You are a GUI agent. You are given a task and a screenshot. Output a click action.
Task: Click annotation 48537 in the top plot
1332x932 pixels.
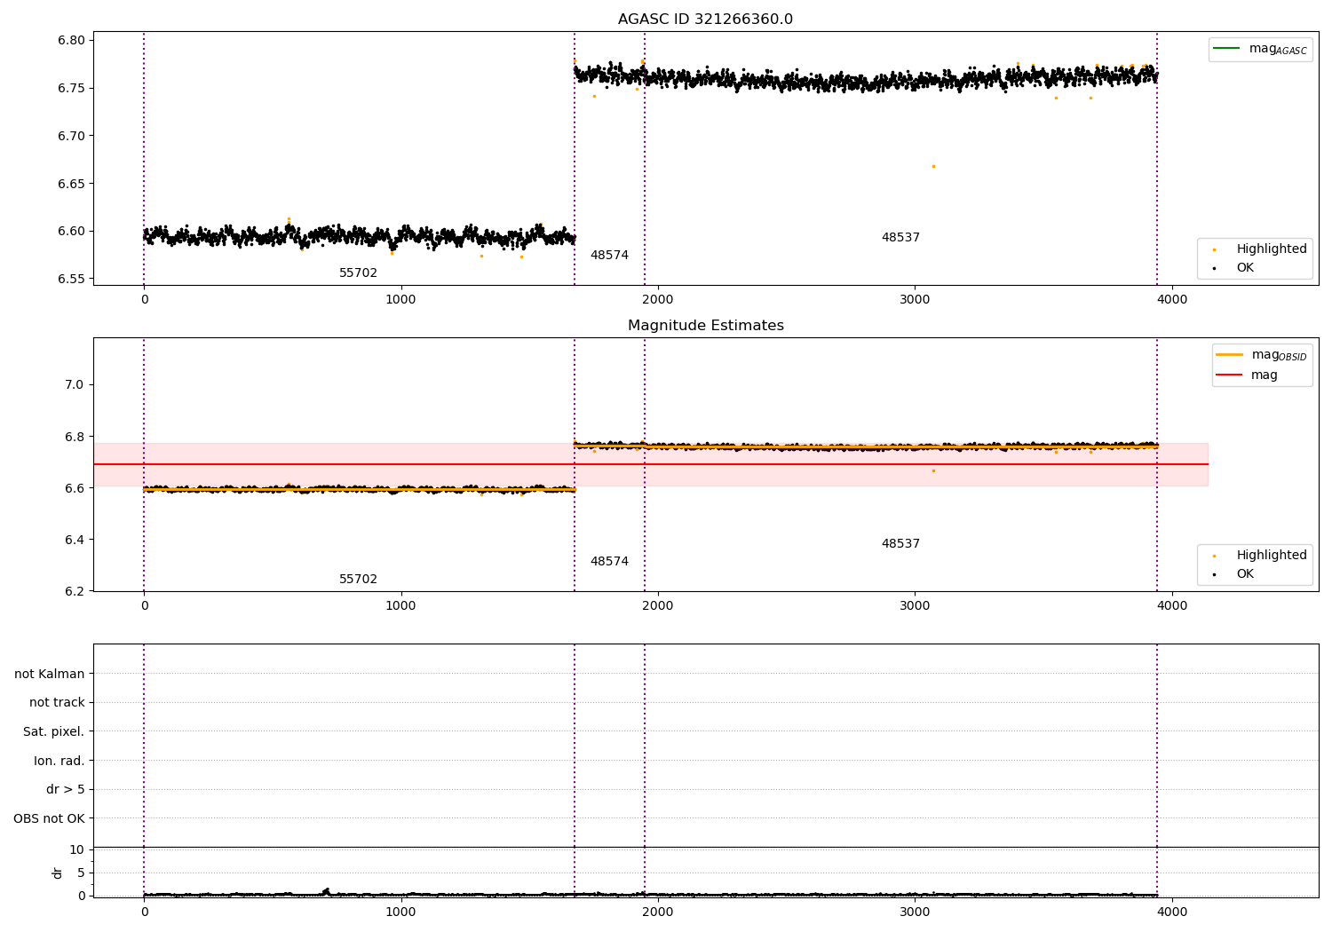coord(900,238)
